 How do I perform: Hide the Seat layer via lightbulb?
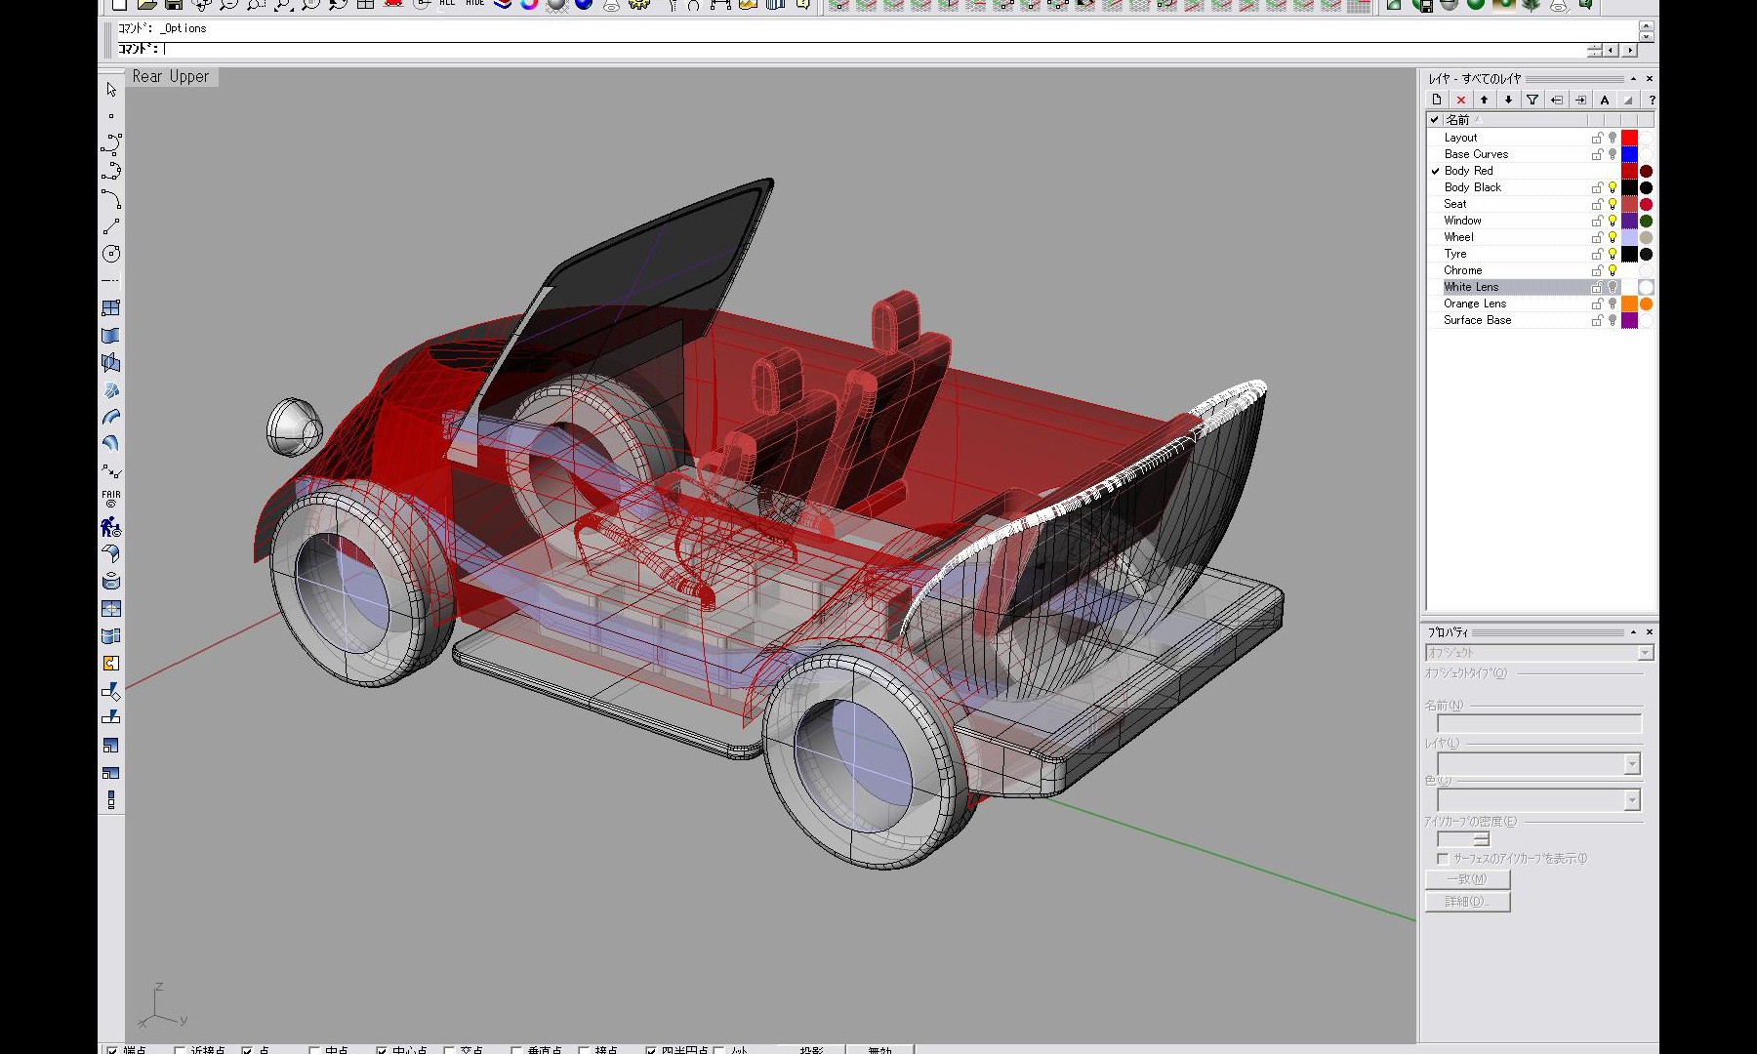(1613, 204)
